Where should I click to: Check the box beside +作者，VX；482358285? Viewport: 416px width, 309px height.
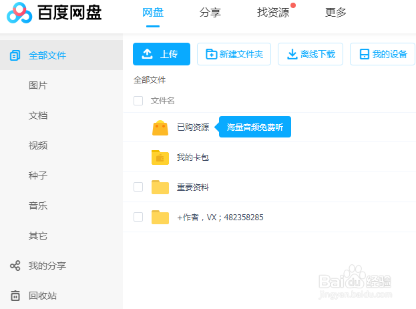click(x=138, y=217)
